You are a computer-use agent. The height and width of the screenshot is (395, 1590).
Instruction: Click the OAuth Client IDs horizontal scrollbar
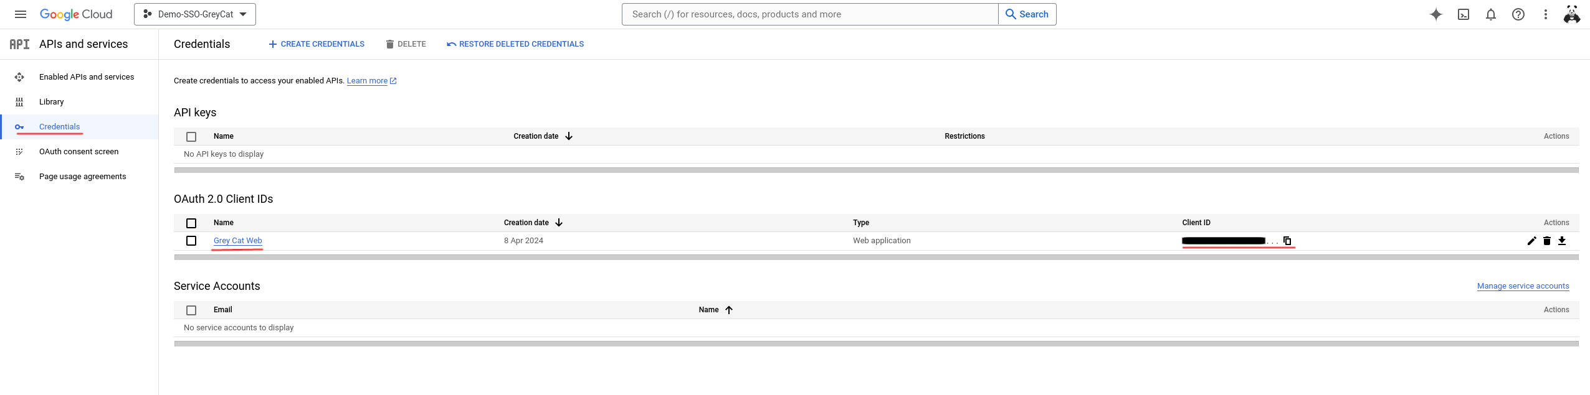pos(877,257)
